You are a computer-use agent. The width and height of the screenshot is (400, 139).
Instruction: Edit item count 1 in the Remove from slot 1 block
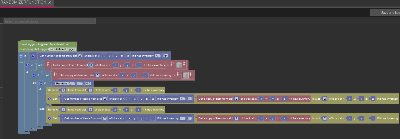[63, 110]
